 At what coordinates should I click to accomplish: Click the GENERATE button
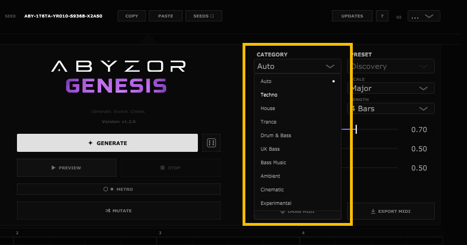pyautogui.click(x=107, y=143)
